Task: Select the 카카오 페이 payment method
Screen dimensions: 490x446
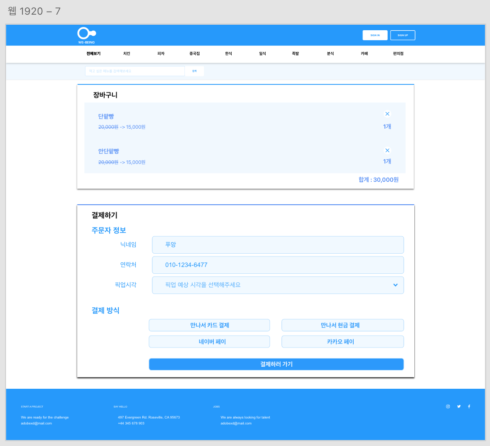Action: [x=343, y=341]
